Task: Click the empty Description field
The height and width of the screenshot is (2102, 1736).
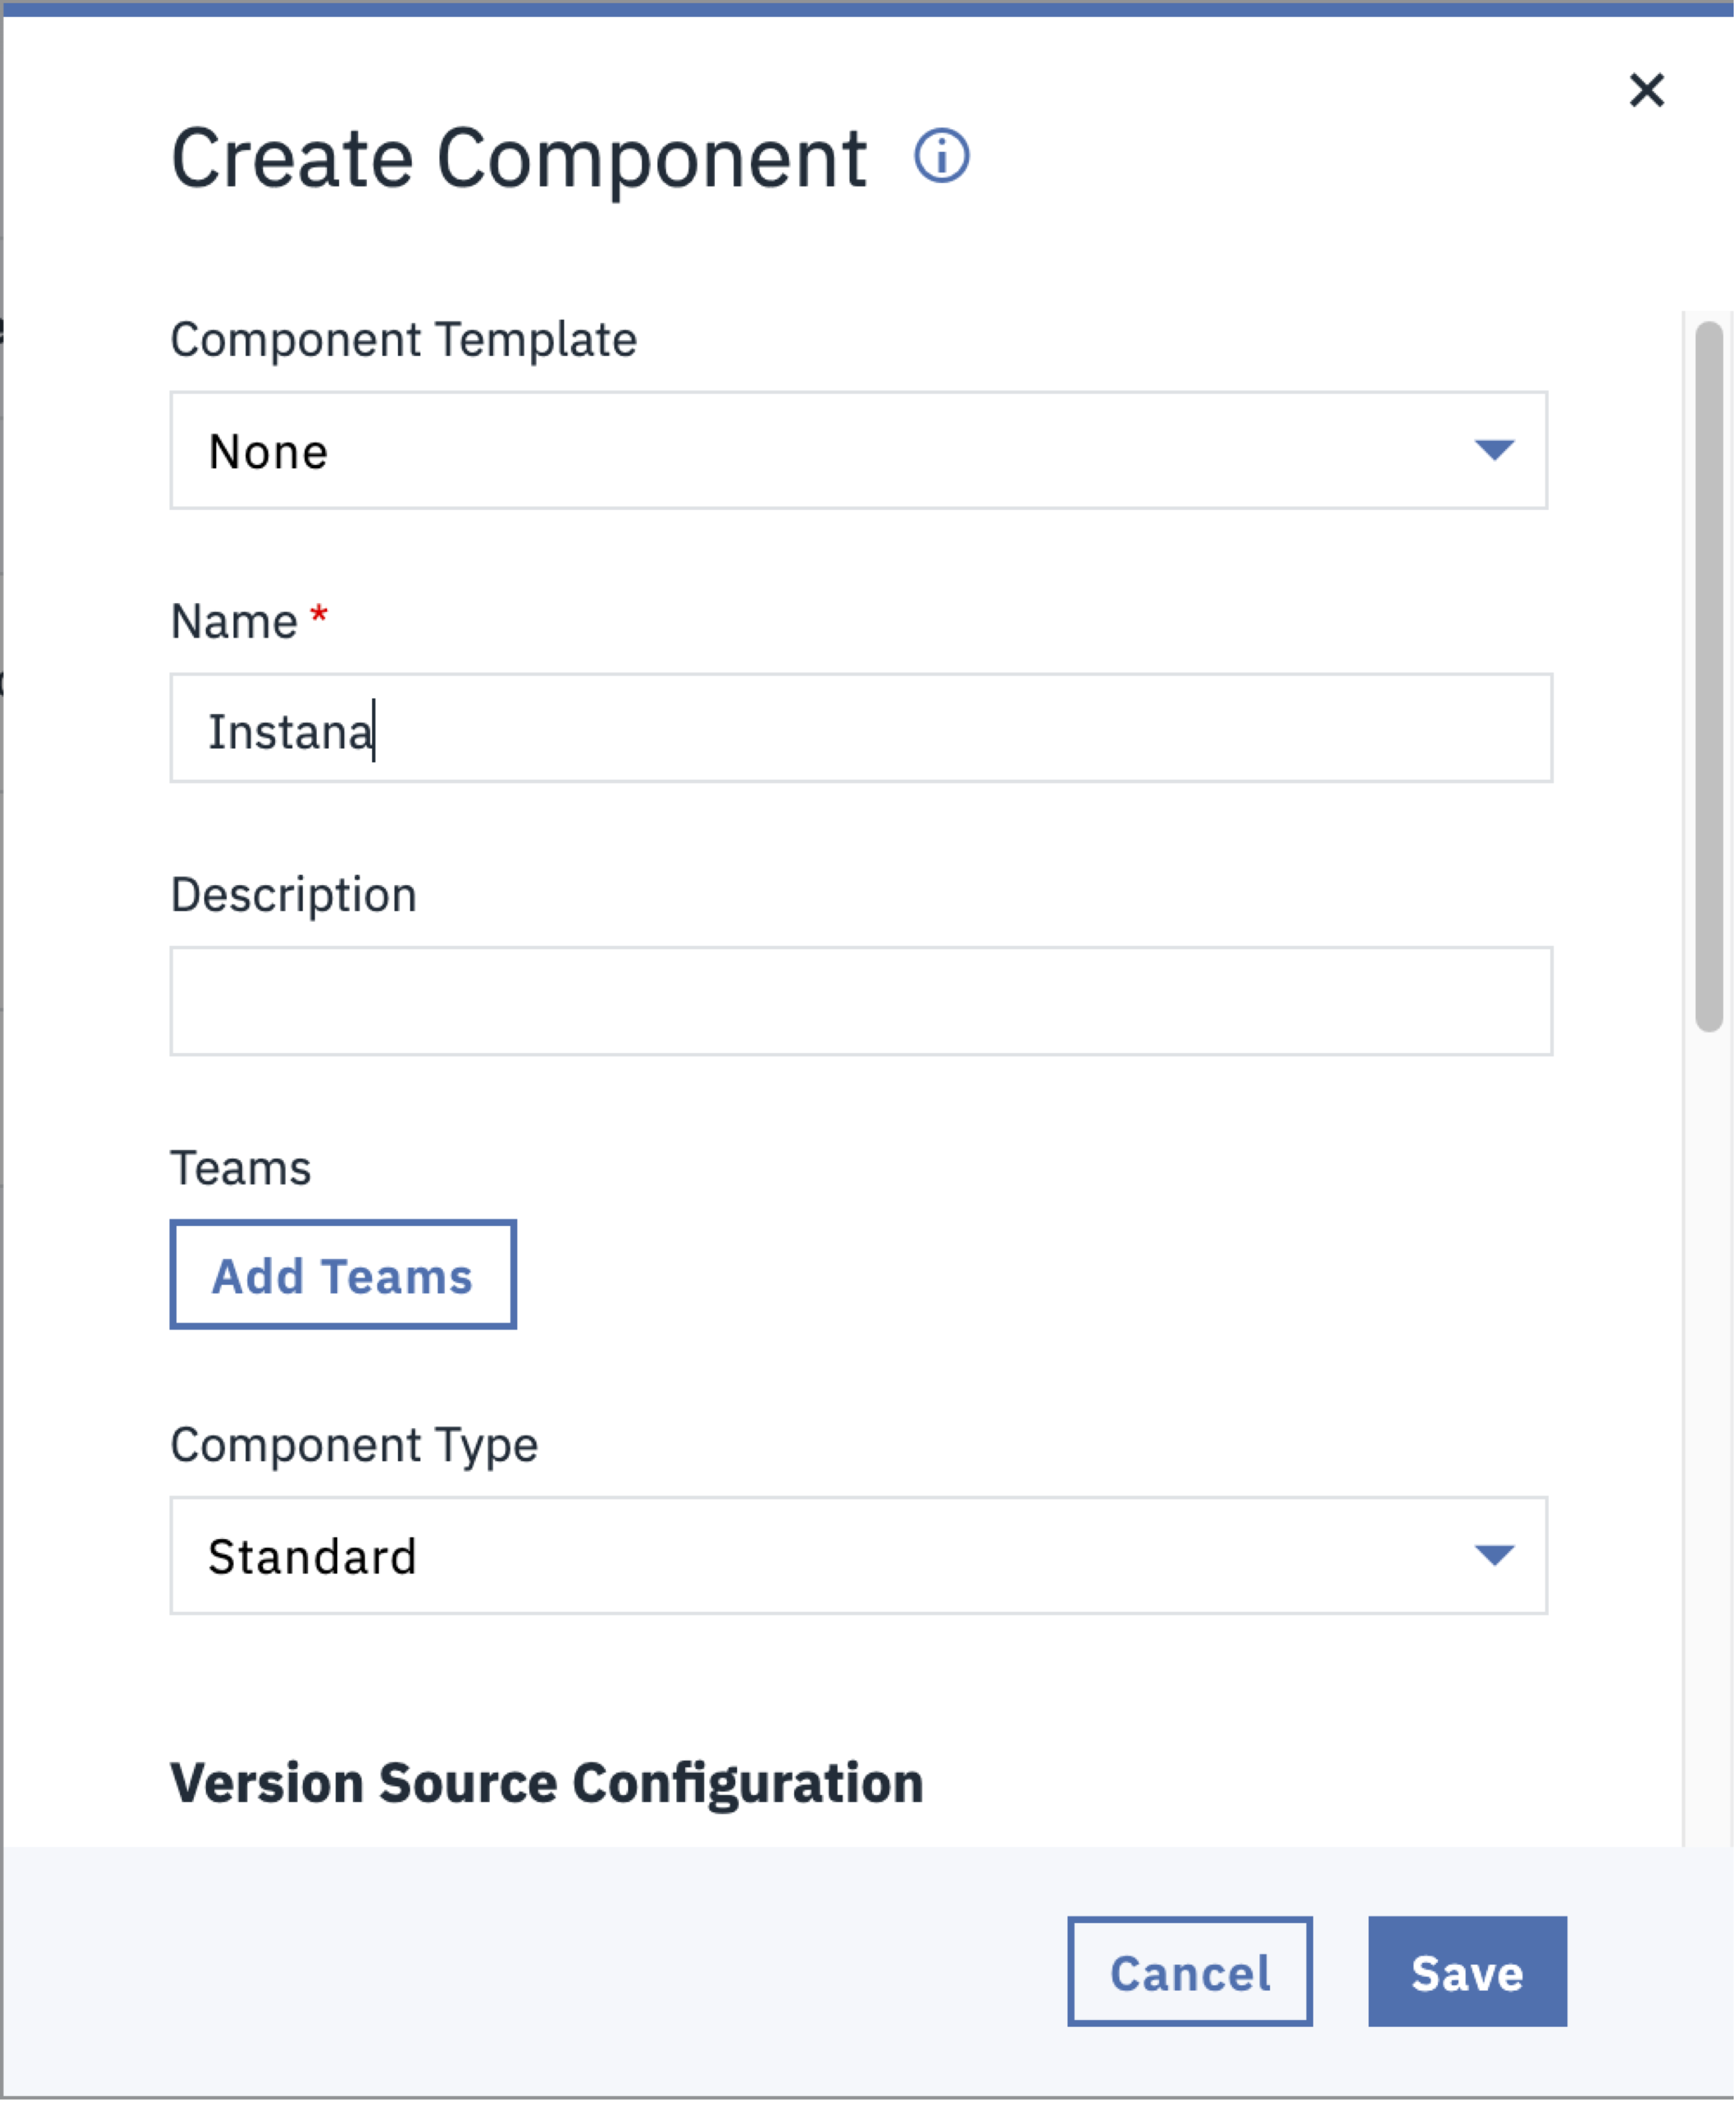Action: tap(860, 1000)
